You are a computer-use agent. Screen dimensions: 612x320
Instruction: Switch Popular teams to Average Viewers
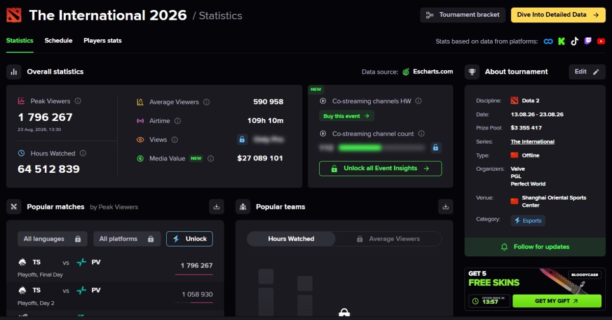pyautogui.click(x=388, y=238)
